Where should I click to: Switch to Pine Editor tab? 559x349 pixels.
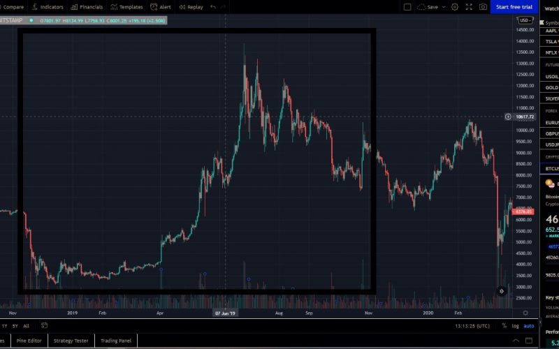(30, 341)
